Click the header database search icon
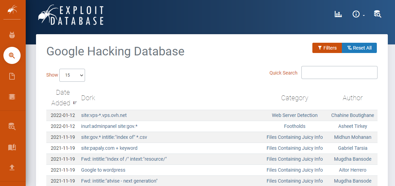The height and width of the screenshot is (186, 395). (x=378, y=14)
